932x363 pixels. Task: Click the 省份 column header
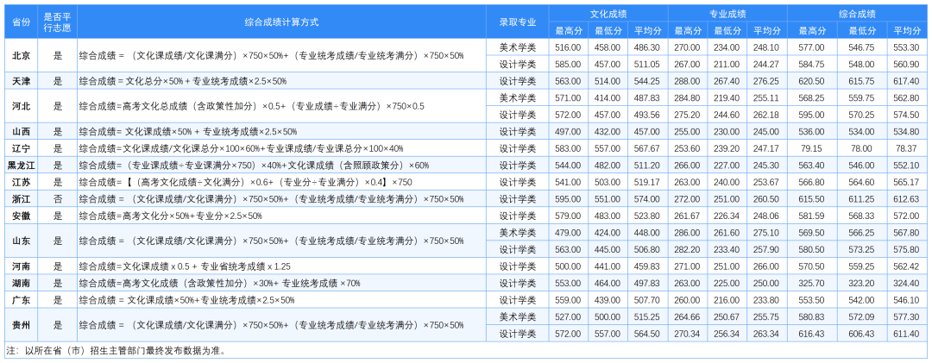click(22, 22)
